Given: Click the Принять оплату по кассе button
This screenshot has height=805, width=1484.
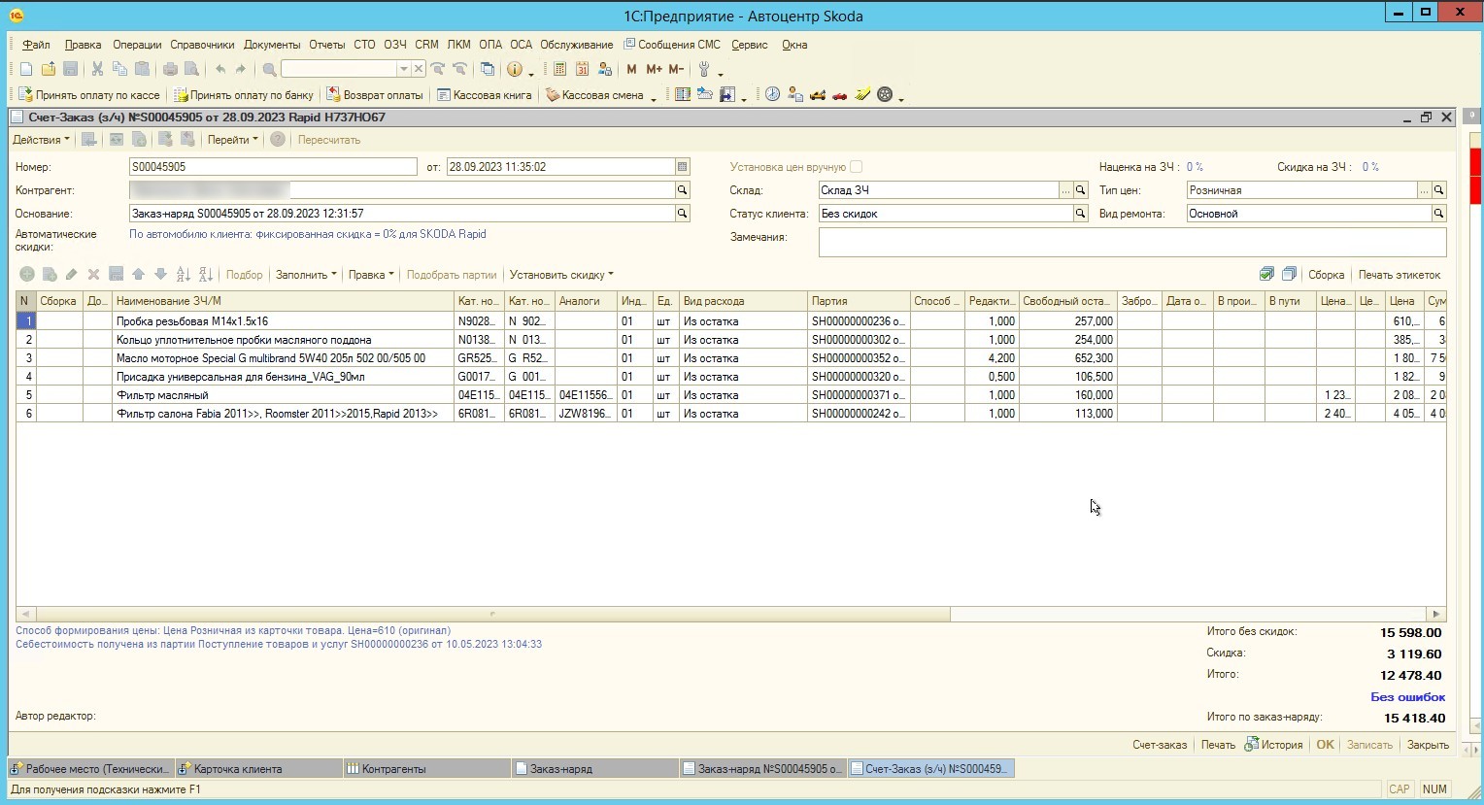Looking at the screenshot, I should [x=88, y=95].
